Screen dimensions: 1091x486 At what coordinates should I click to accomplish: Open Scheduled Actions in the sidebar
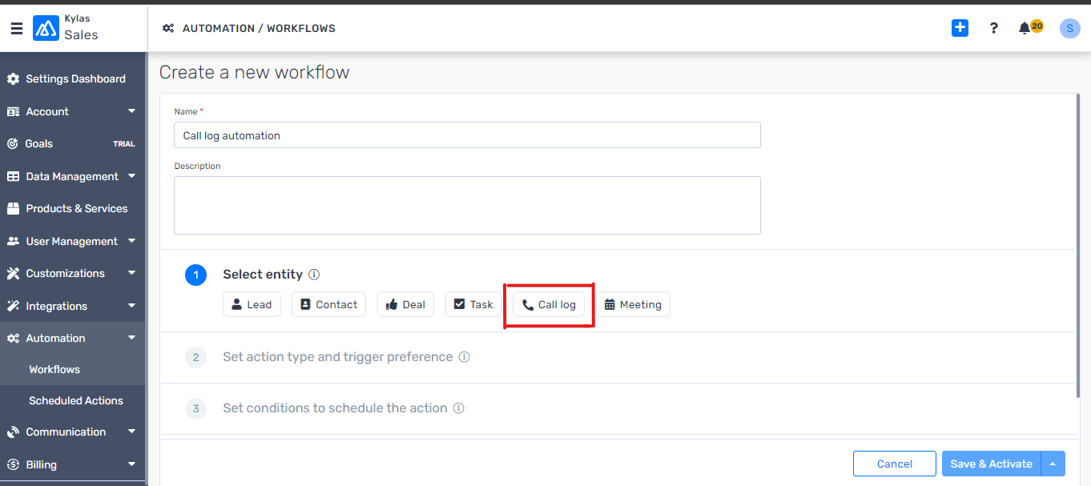[x=76, y=400]
